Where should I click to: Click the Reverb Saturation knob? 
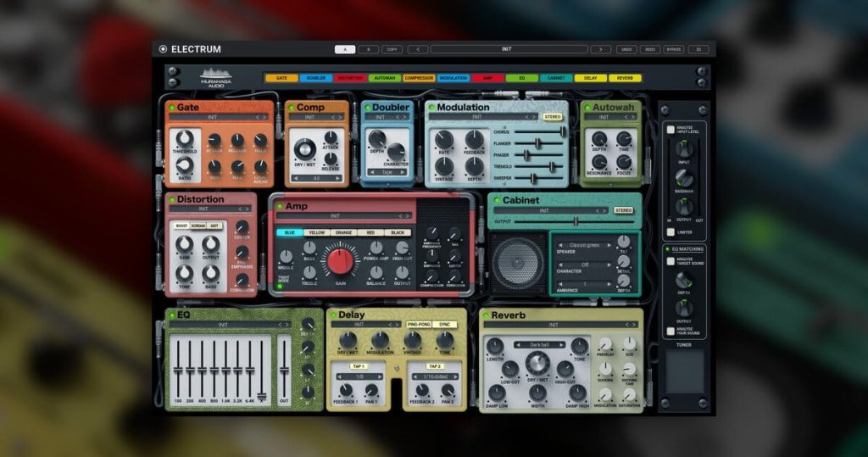(630, 395)
